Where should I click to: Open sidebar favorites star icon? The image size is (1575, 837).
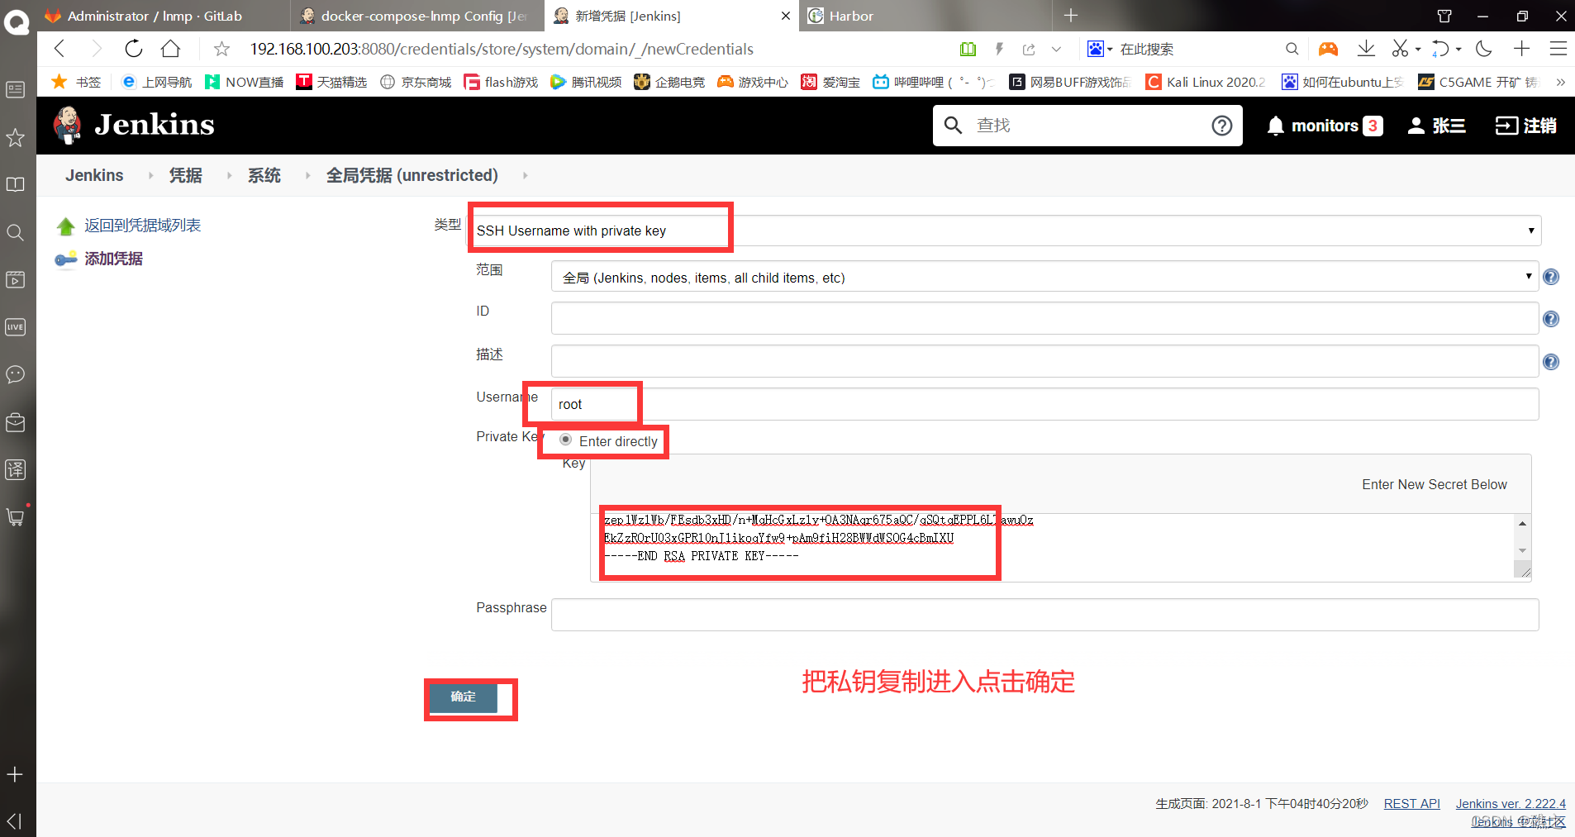point(16,137)
